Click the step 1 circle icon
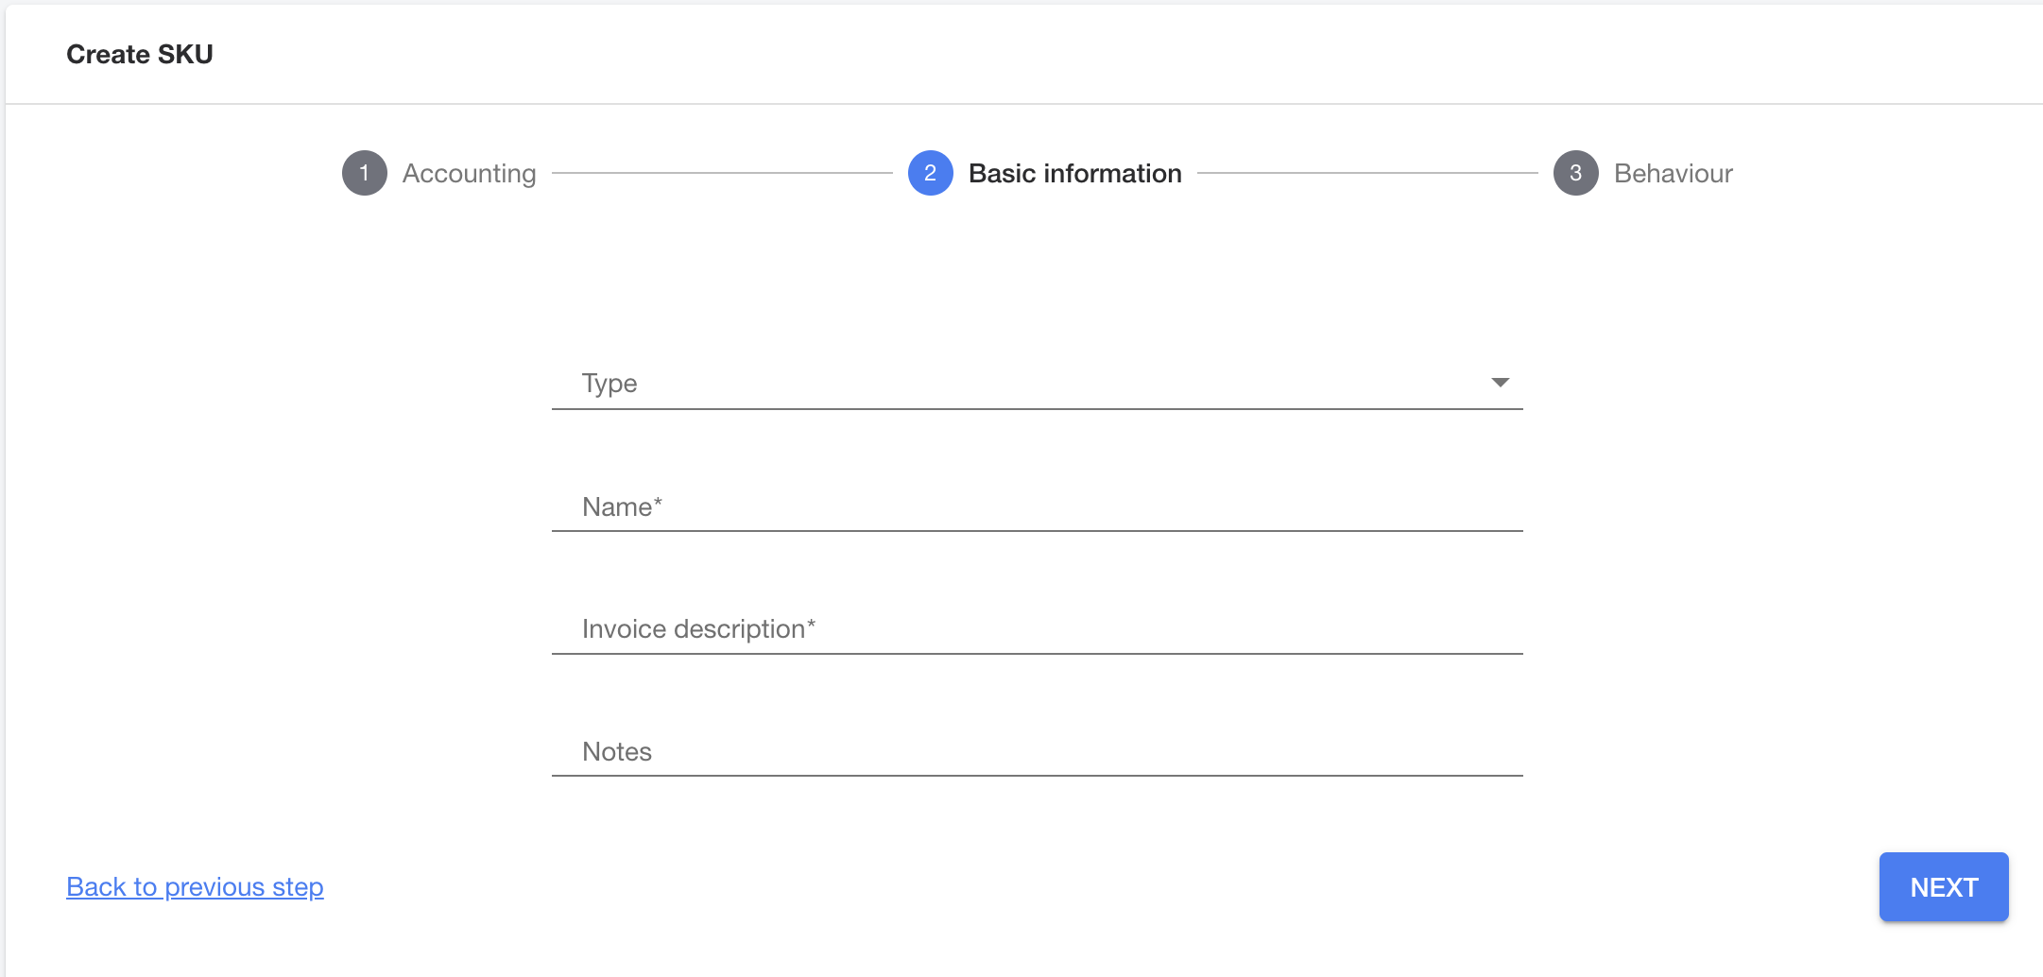2043x977 pixels. pyautogui.click(x=364, y=173)
